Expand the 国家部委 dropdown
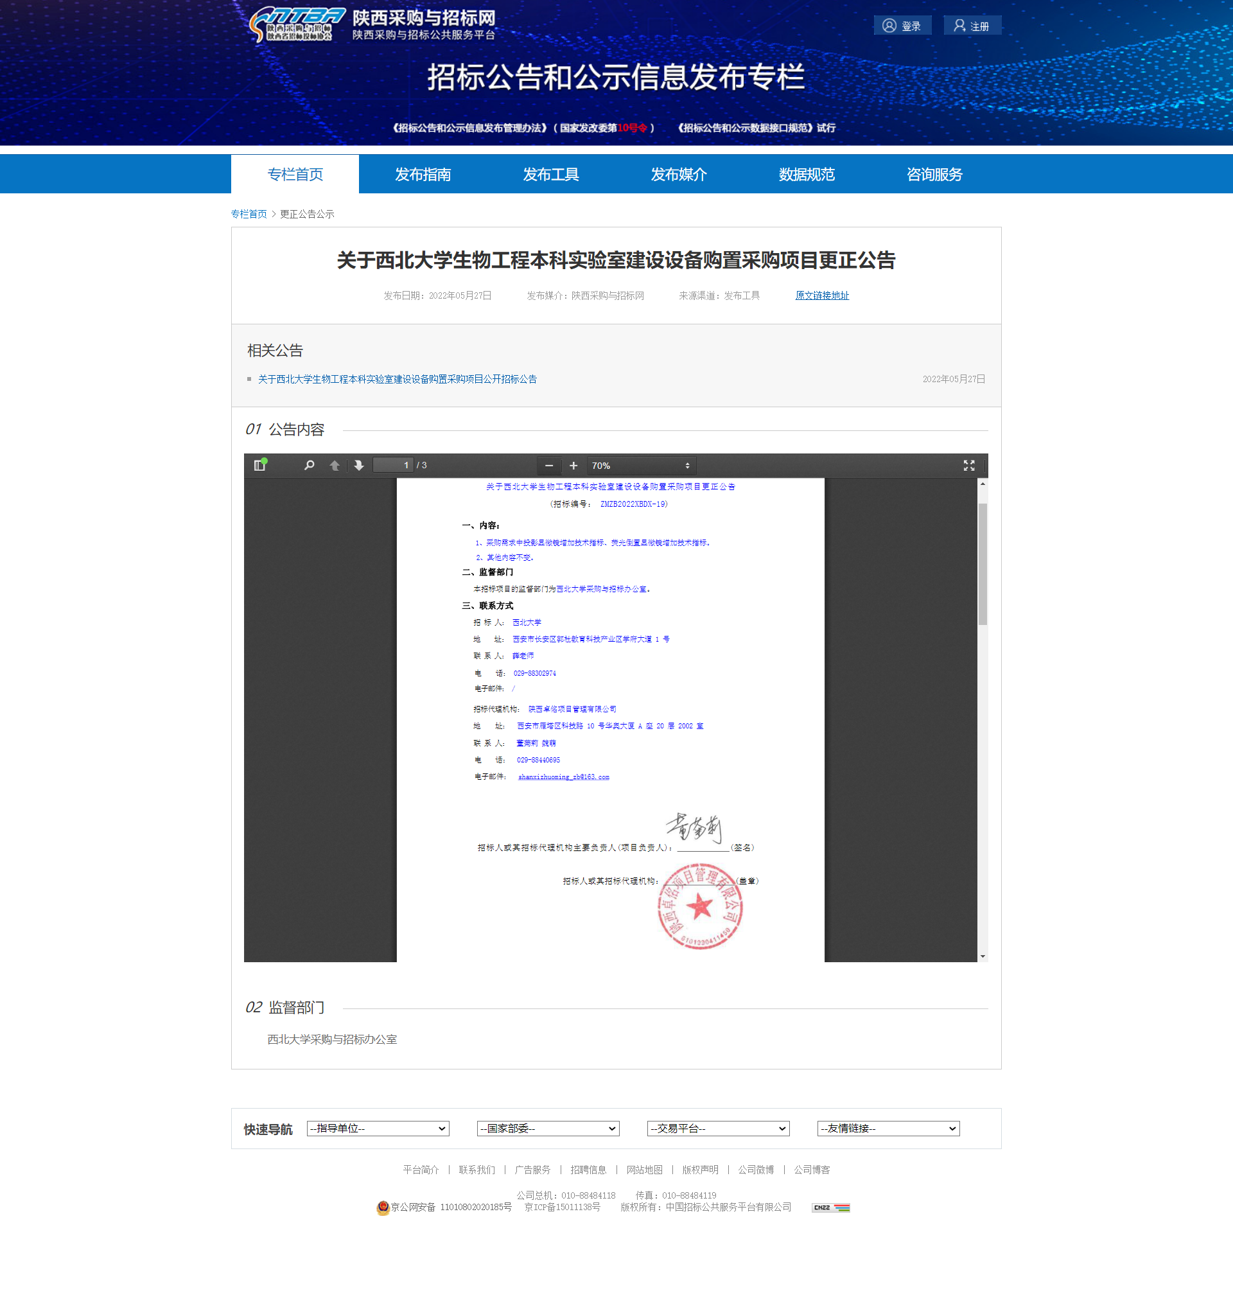Image resolution: width=1233 pixels, height=1293 pixels. (548, 1129)
